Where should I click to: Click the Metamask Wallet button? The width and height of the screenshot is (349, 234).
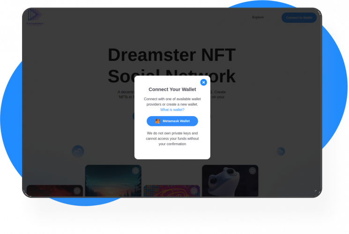pos(172,121)
